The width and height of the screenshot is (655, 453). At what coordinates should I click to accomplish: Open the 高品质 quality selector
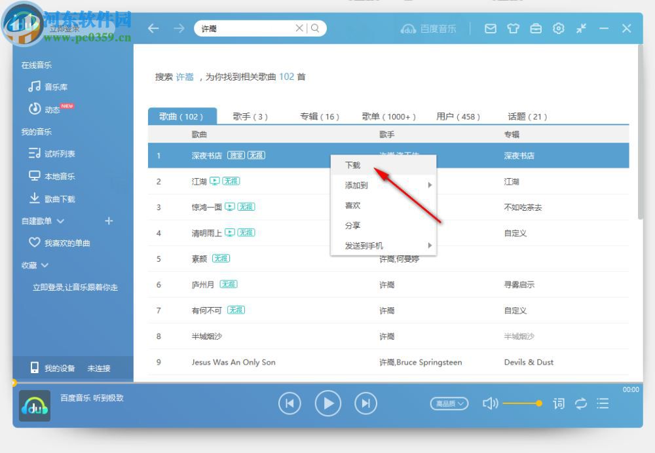449,404
